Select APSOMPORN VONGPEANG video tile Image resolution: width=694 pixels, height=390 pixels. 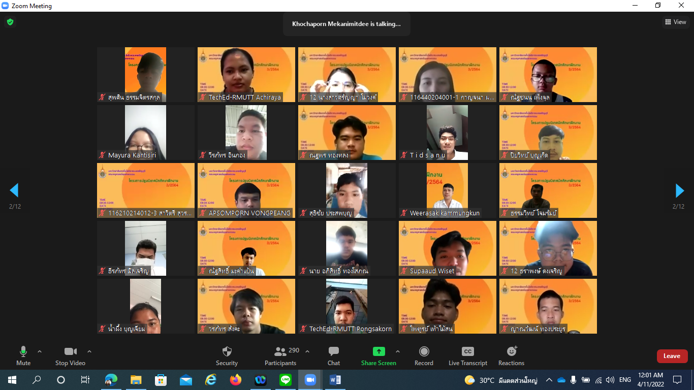click(x=246, y=190)
